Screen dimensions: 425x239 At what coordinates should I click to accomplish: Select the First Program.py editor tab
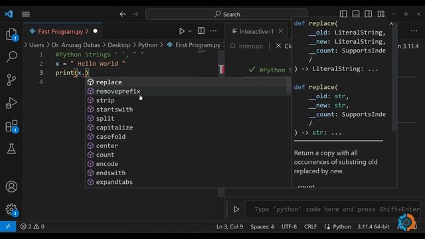63,31
